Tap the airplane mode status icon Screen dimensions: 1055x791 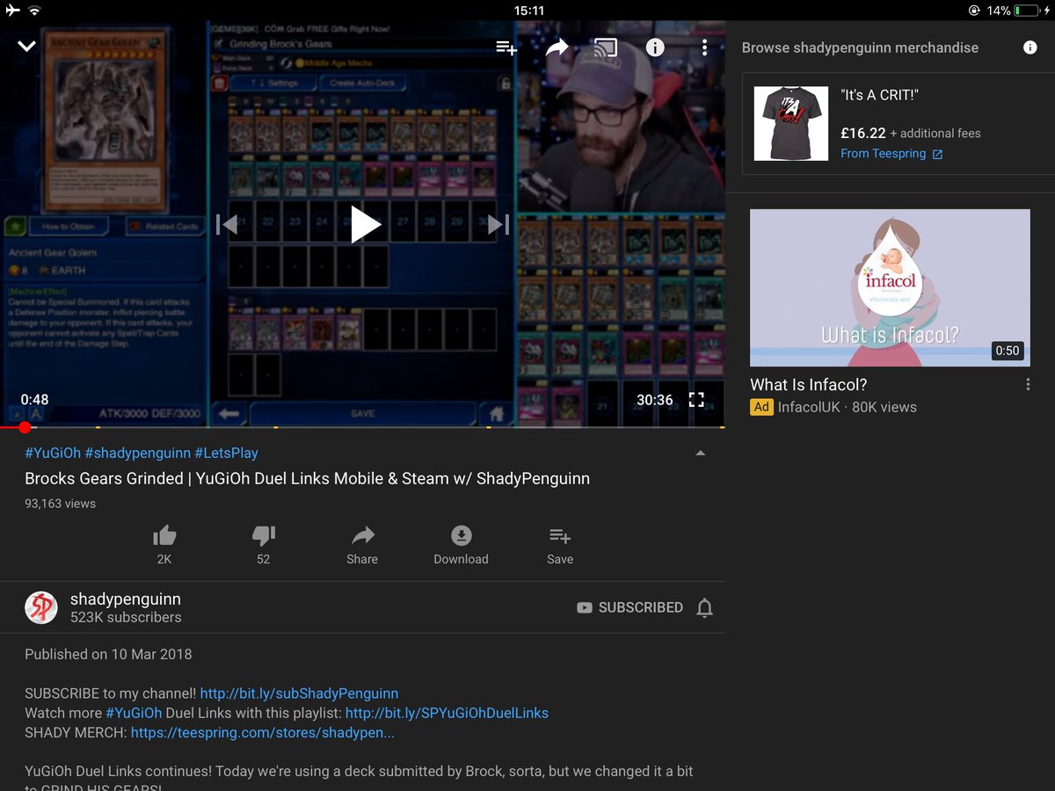coord(11,11)
